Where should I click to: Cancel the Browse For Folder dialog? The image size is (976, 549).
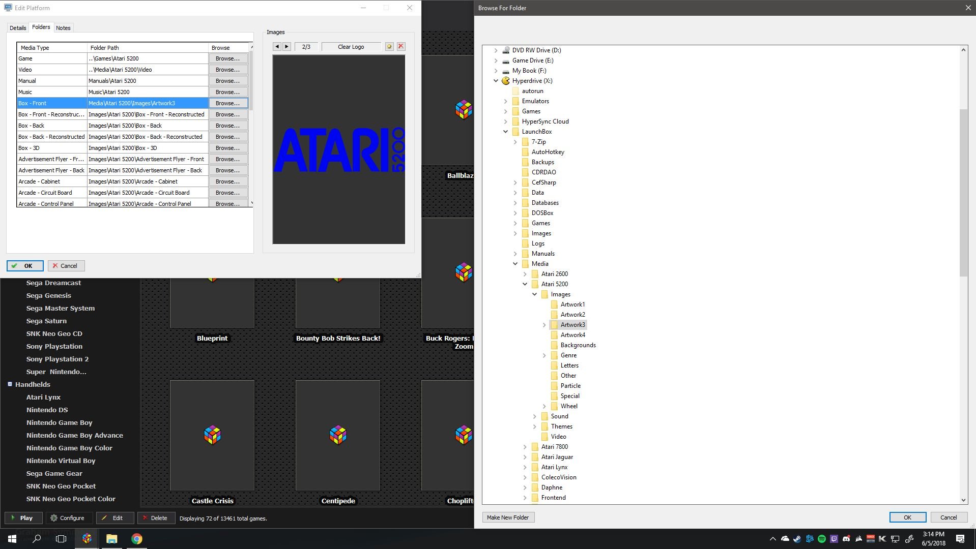coord(949,517)
